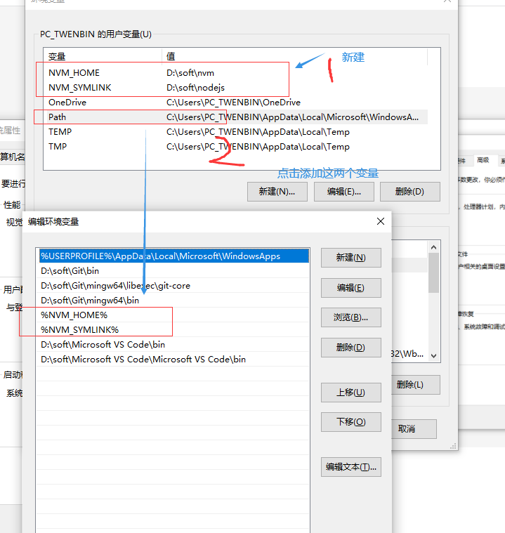Select the TEMP user variable row
The height and width of the screenshot is (533, 505).
point(236,131)
